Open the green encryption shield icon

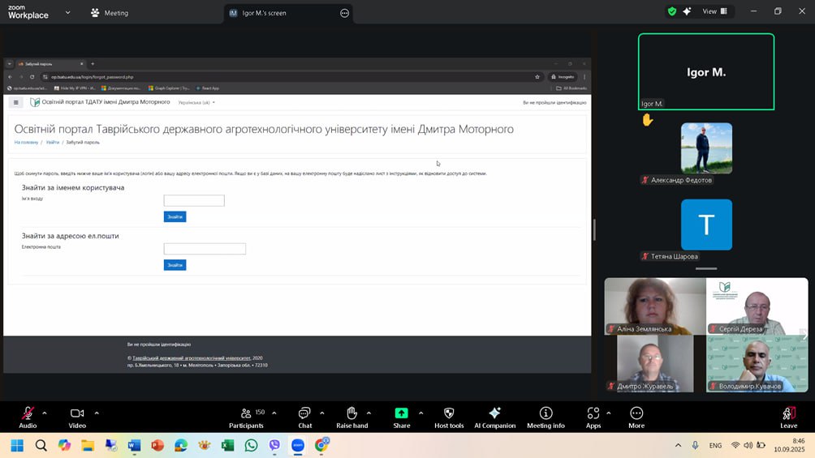click(x=672, y=11)
